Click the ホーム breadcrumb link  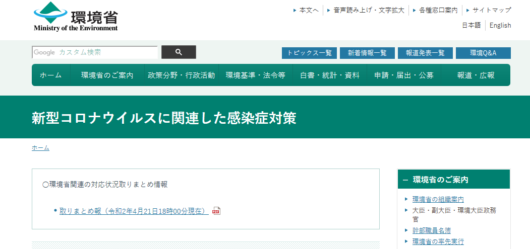(40, 148)
